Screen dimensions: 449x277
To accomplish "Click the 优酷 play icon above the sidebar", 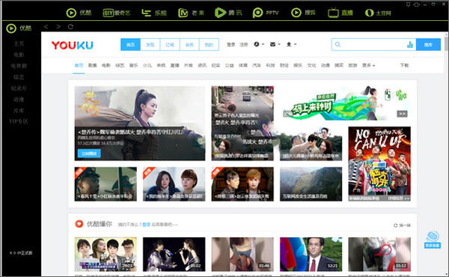I will pyautogui.click(x=11, y=28).
